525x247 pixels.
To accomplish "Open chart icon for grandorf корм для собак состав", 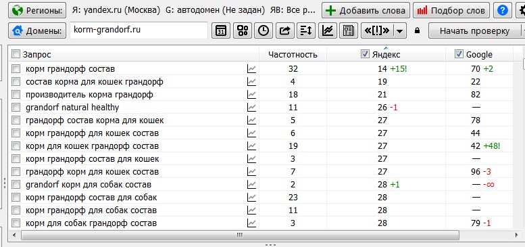I will coord(251,185).
